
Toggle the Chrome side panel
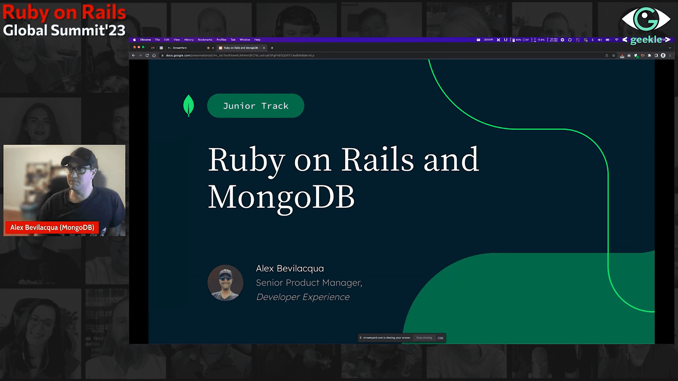click(x=656, y=55)
